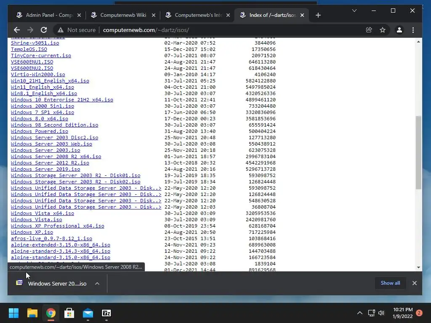Open tab search dropdown arrow
The image size is (431, 323).
click(x=354, y=11)
